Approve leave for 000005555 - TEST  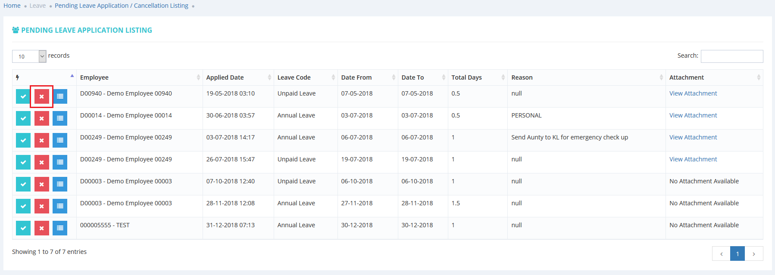click(x=23, y=228)
